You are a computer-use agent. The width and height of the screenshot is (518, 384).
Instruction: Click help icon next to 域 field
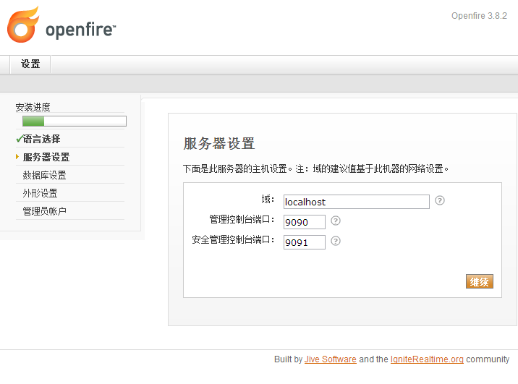pyautogui.click(x=439, y=201)
